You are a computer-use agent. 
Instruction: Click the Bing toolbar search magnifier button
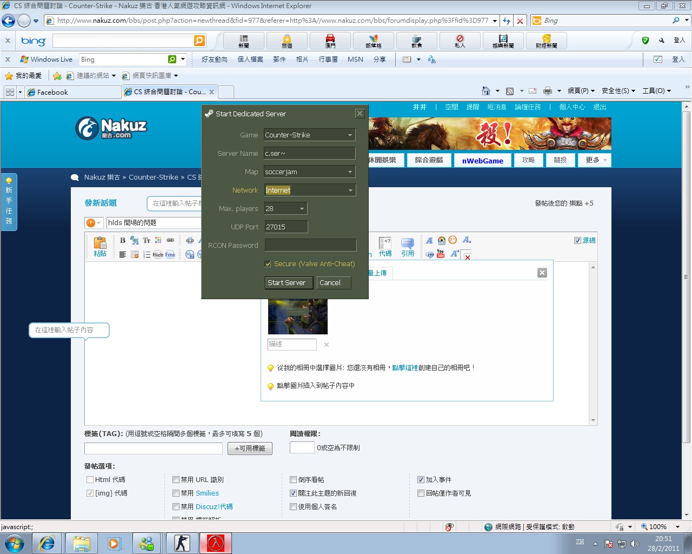199,41
